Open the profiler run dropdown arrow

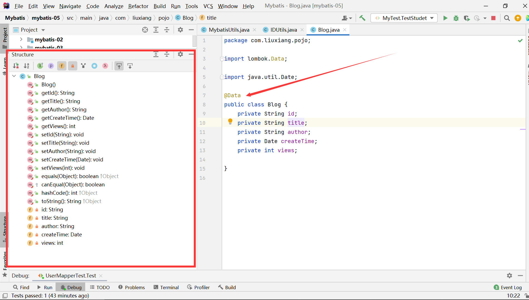click(x=485, y=18)
